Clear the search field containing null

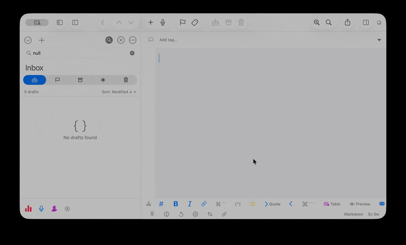tap(132, 53)
